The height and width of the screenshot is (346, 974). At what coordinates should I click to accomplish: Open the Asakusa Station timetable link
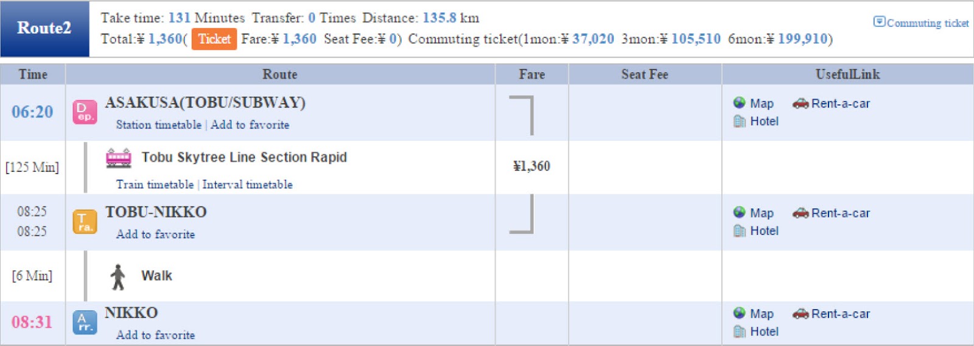point(158,125)
